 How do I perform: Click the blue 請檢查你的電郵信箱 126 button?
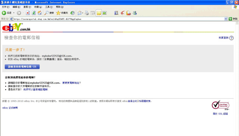click(22, 66)
